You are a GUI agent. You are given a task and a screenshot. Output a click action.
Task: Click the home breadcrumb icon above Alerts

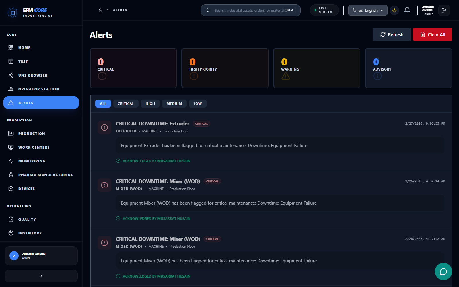click(x=101, y=10)
